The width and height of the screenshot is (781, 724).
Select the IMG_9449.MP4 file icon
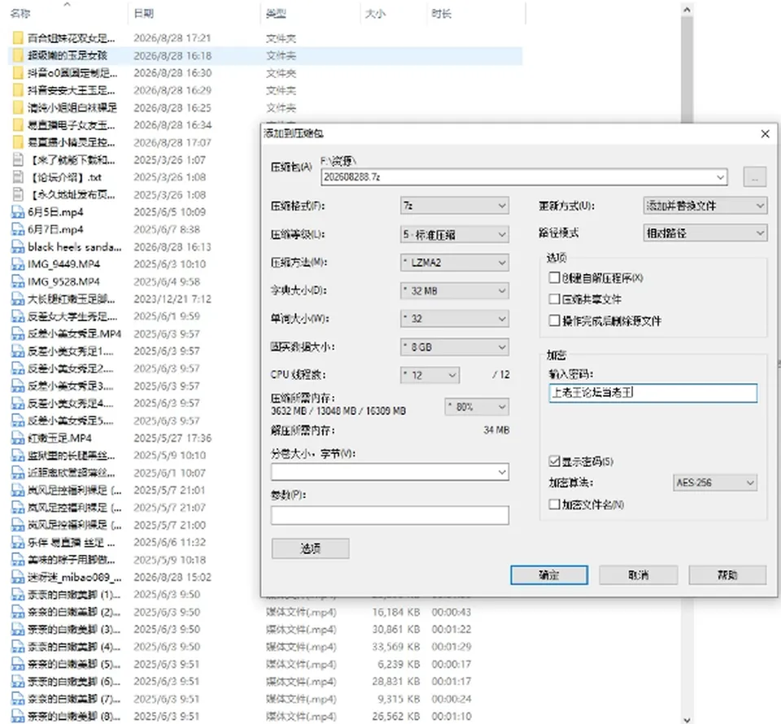tap(18, 264)
